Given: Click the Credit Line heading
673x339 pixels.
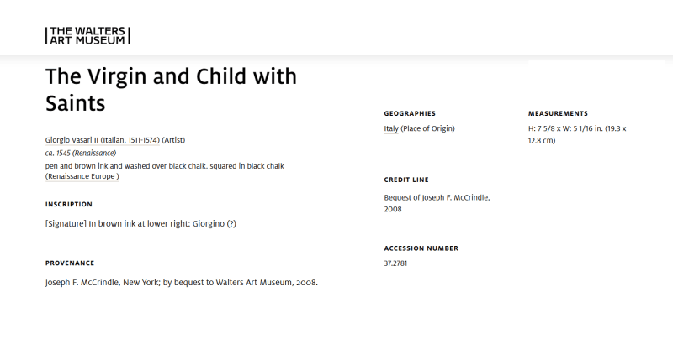Looking at the screenshot, I should (407, 180).
